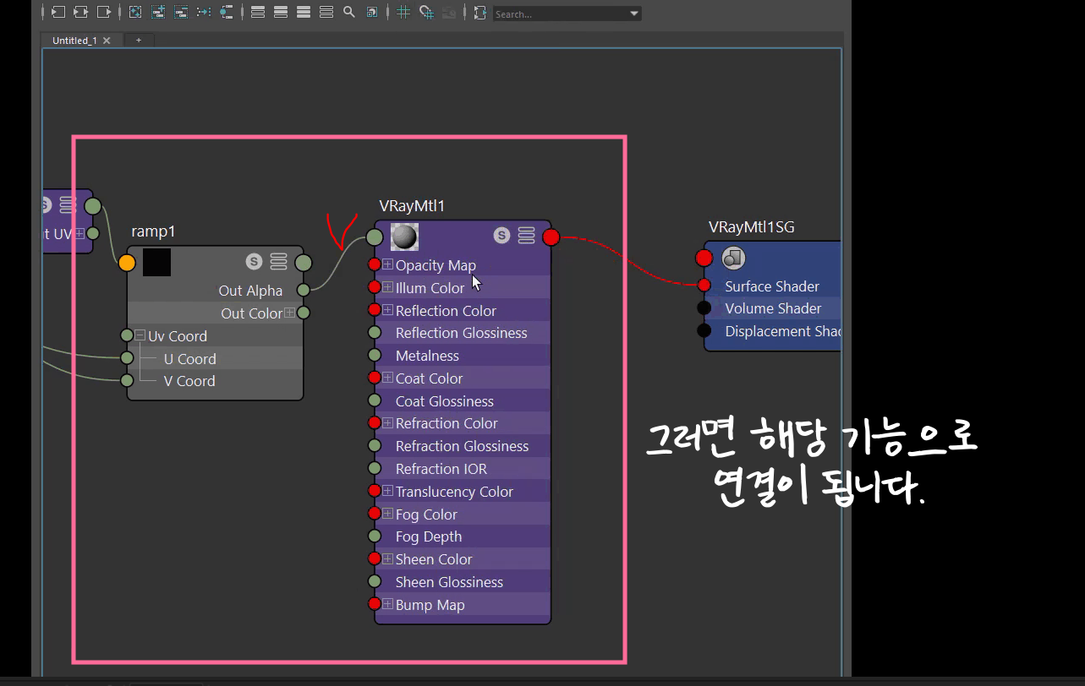This screenshot has width=1085, height=686.
Task: Expand the Coat Color attribute
Action: (387, 378)
